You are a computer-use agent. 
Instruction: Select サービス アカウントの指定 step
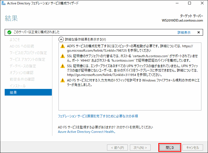(27, 59)
